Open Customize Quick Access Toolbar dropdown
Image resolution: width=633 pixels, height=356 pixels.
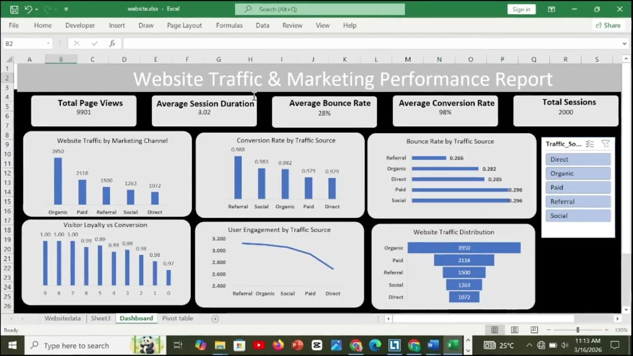point(66,9)
